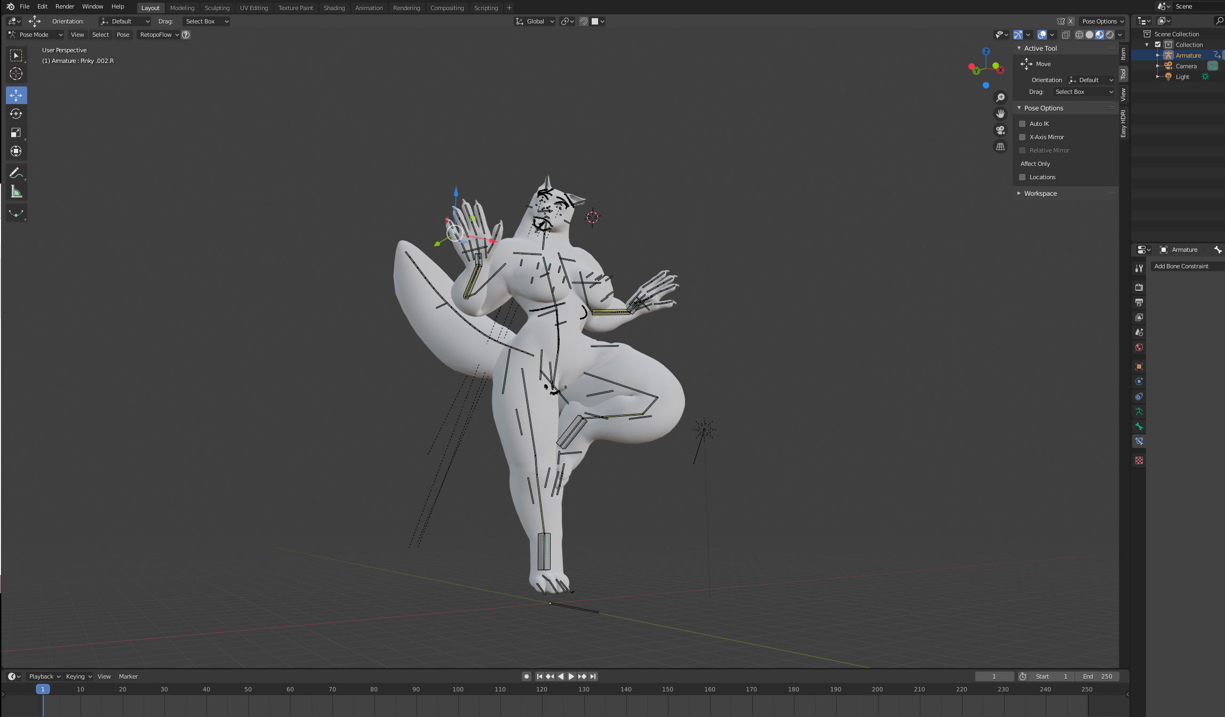This screenshot has height=717, width=1225.
Task: Select the Cursor tool
Action: pyautogui.click(x=16, y=74)
